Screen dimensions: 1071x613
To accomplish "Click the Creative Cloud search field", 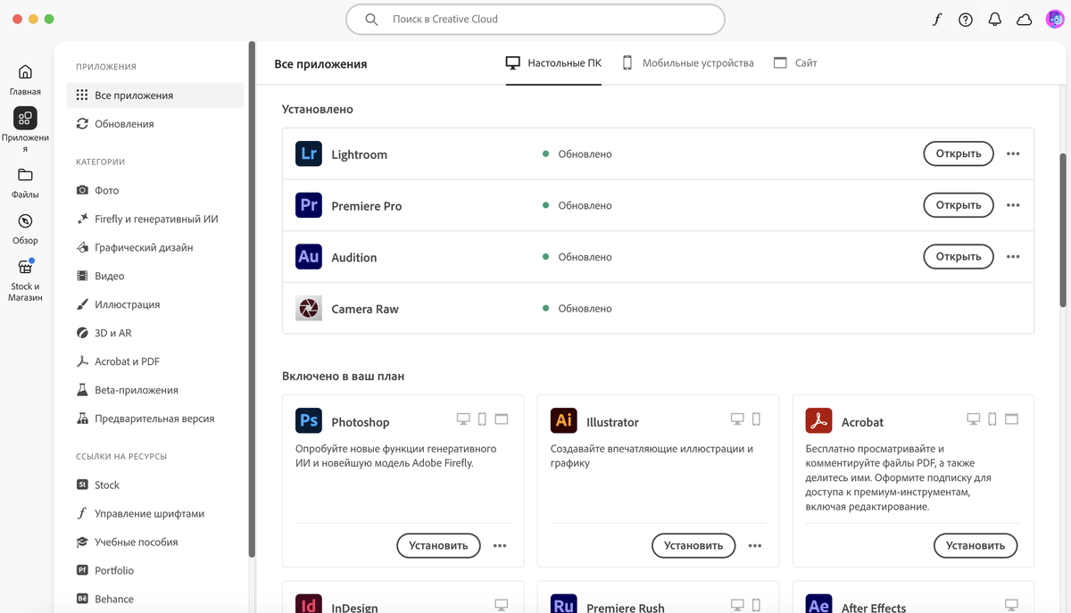I will (x=535, y=19).
